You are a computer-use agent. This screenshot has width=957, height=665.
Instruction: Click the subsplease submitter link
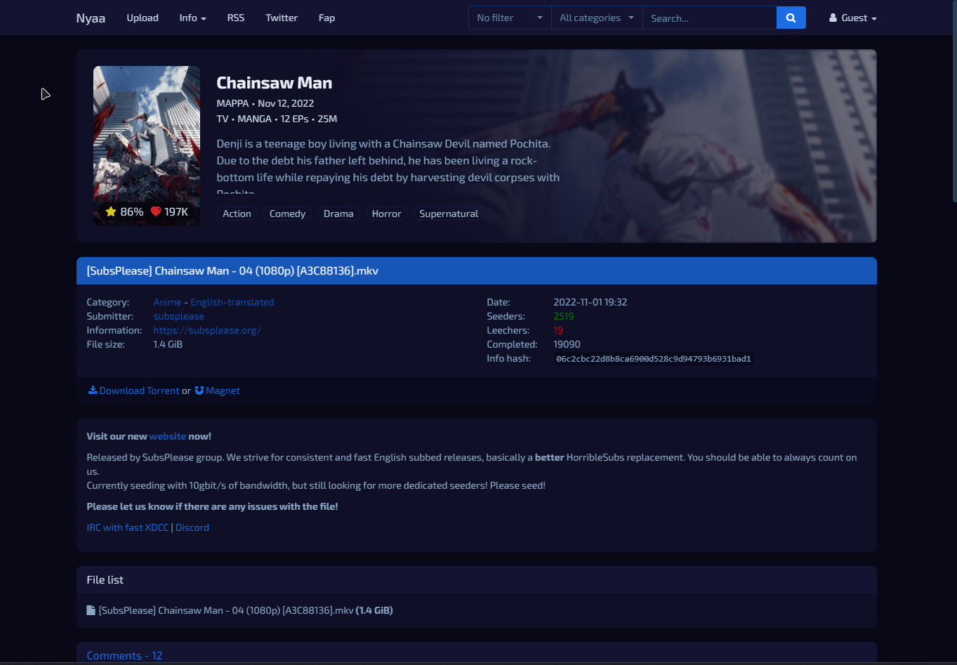click(x=178, y=316)
